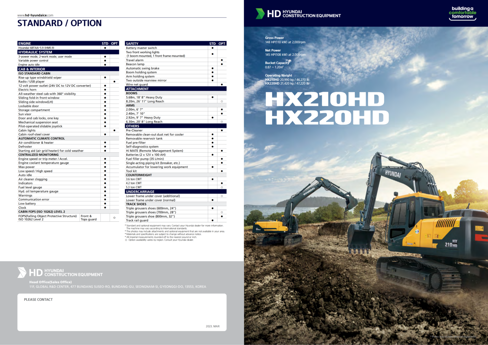Click the Electric horn row
This screenshot has height=345, width=488.
click(68, 90)
